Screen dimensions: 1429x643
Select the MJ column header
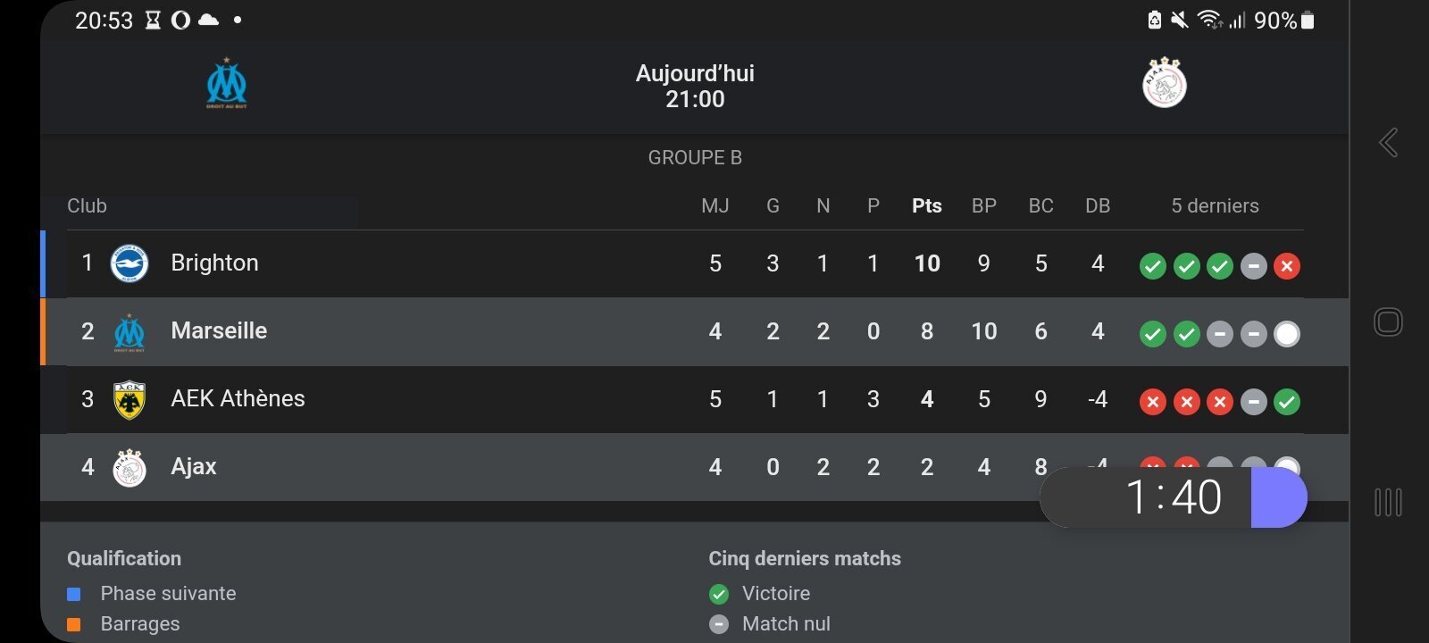coord(715,206)
